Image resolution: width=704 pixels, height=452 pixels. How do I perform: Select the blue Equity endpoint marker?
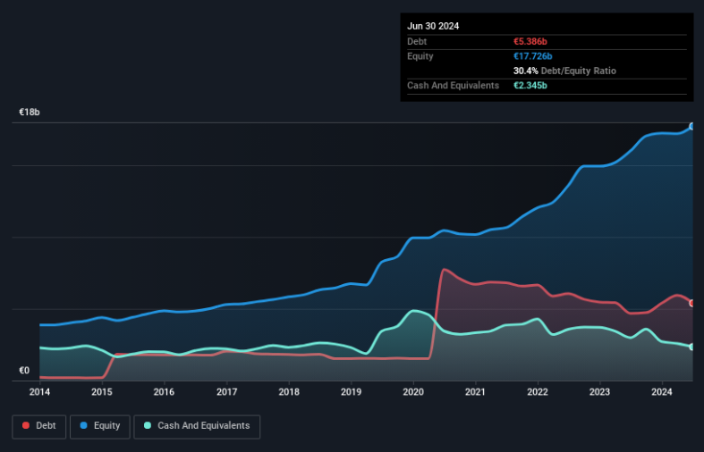(692, 127)
